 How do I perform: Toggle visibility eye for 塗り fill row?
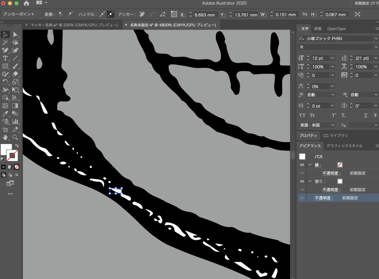point(302,181)
